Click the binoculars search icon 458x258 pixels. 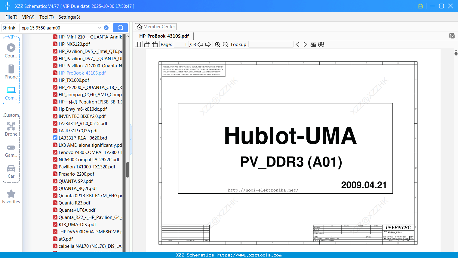pos(321,44)
